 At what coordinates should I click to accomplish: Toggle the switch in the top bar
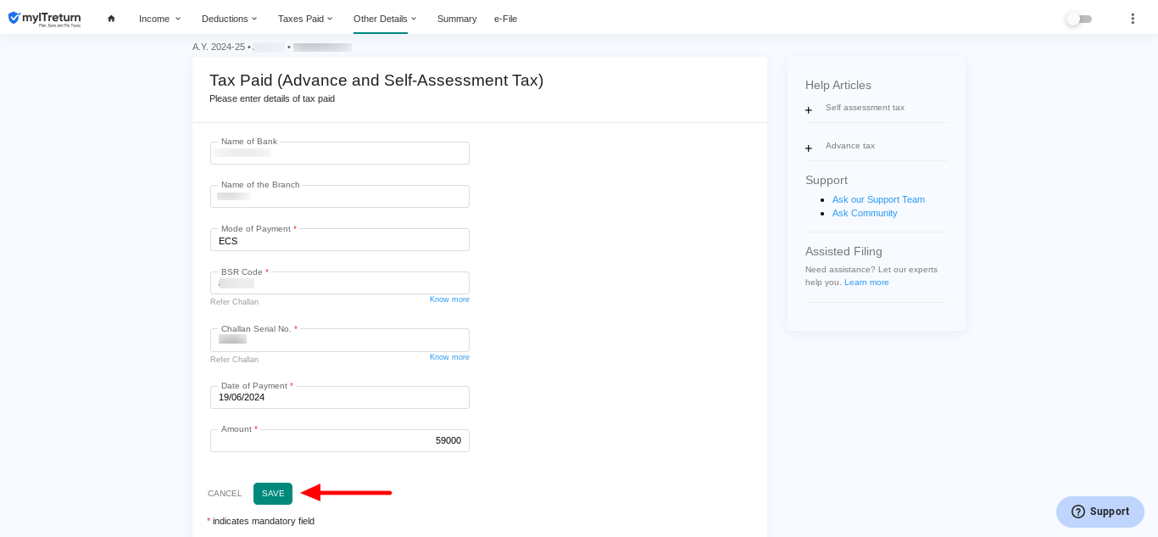[1077, 18]
